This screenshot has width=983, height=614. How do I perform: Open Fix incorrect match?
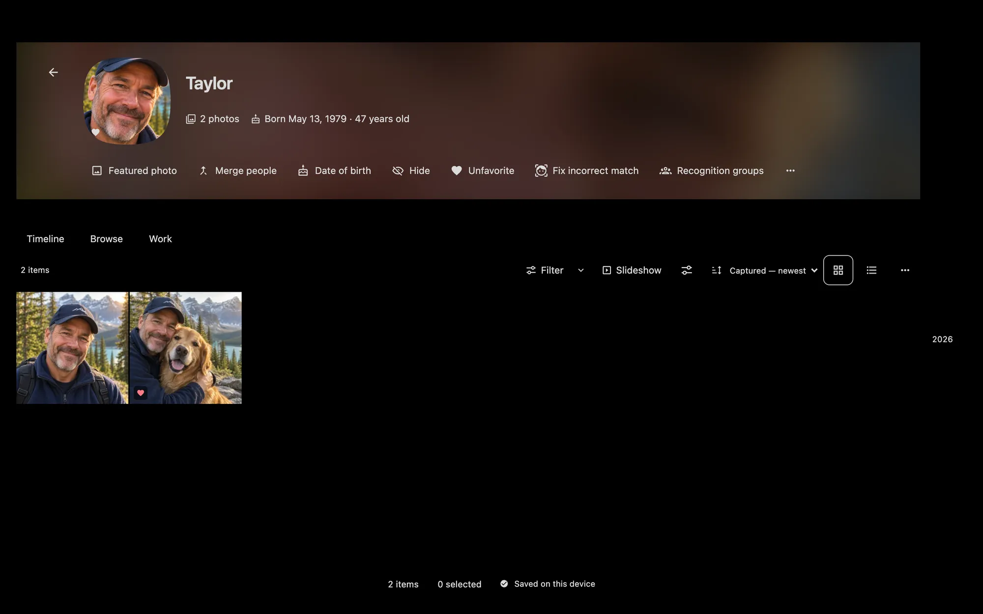pyautogui.click(x=587, y=170)
